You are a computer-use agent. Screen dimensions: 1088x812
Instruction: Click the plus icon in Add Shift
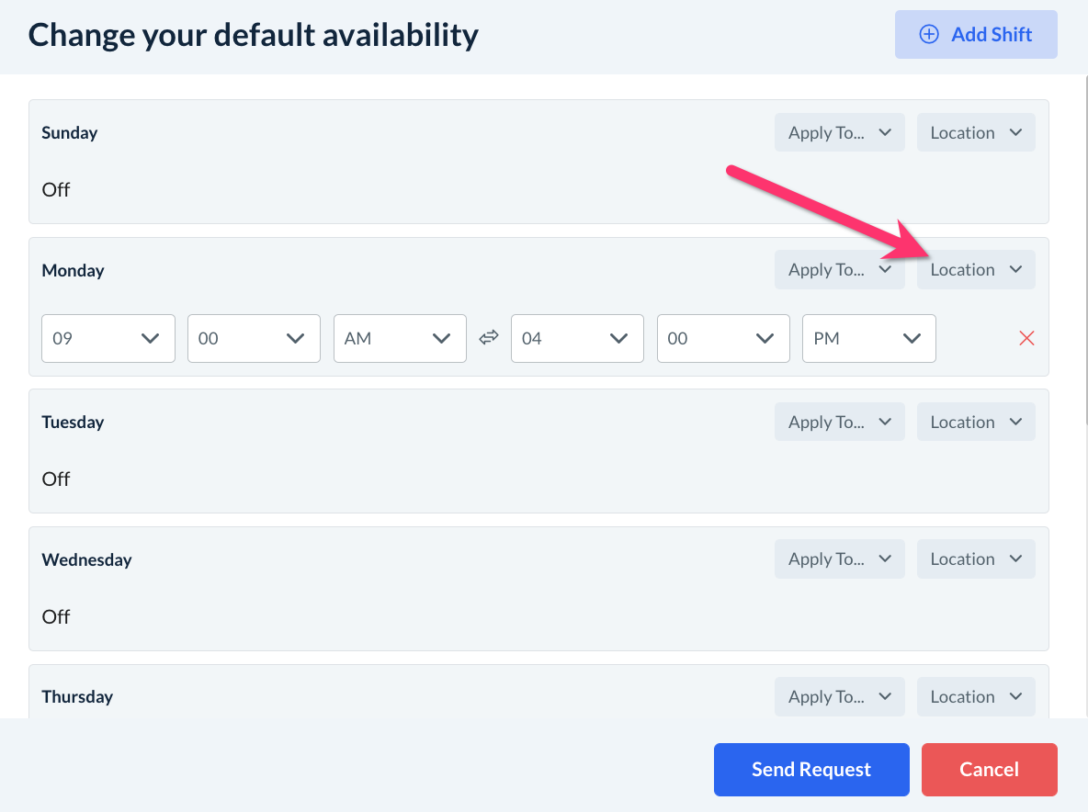(929, 35)
